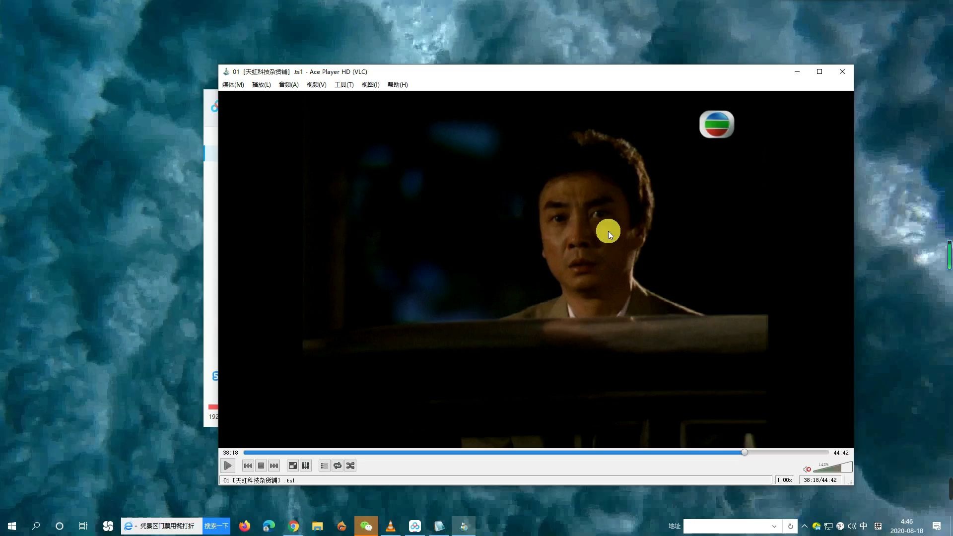Click the 拼 input method indicator in tray

tap(878, 526)
